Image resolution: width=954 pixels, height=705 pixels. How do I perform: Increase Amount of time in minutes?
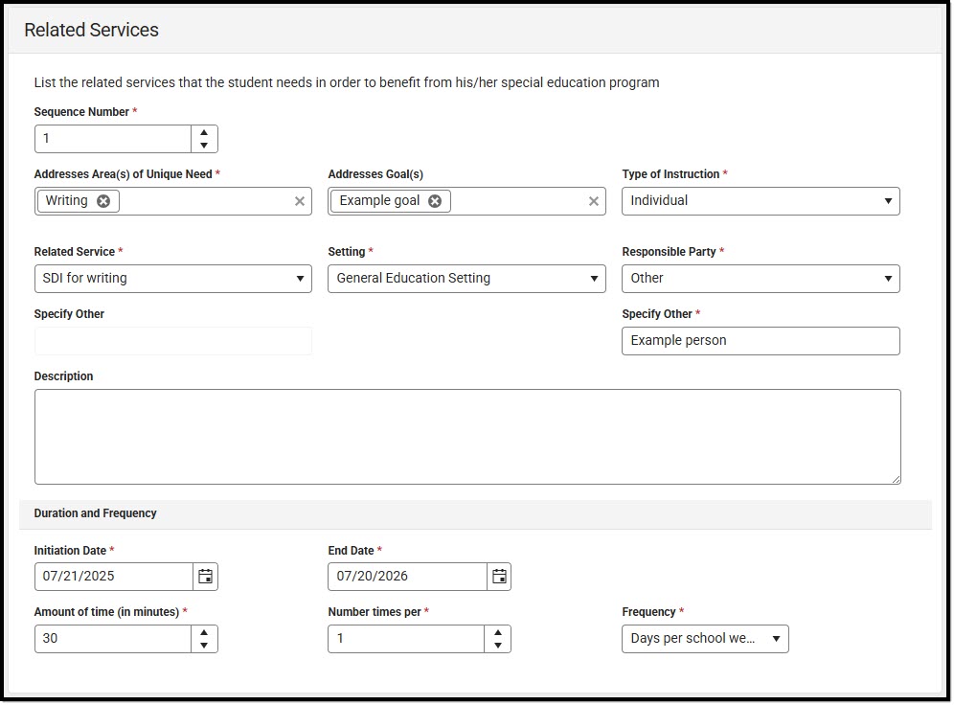point(204,632)
